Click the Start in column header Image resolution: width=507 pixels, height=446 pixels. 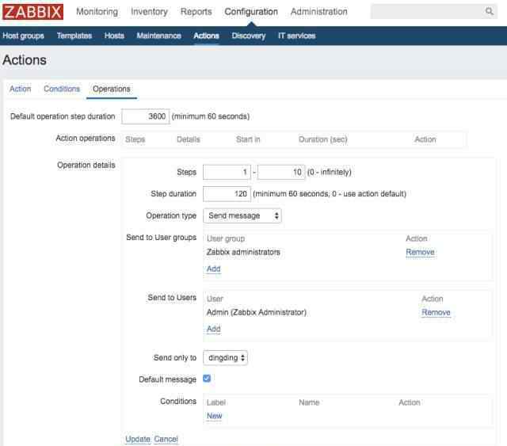point(248,139)
